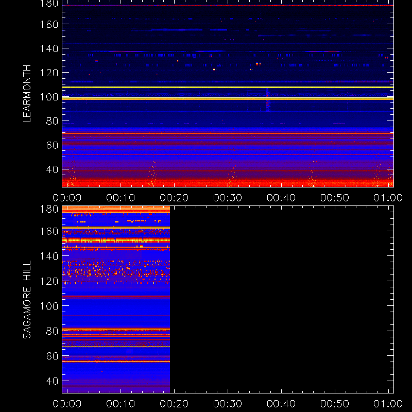Click 00:50 time label under Learmonth plot
The height and width of the screenshot is (412, 412).
335,198
